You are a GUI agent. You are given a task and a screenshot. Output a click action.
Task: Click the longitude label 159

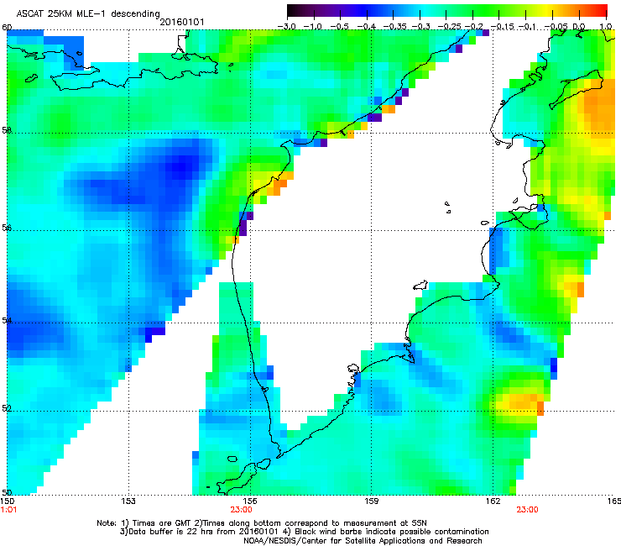372,501
